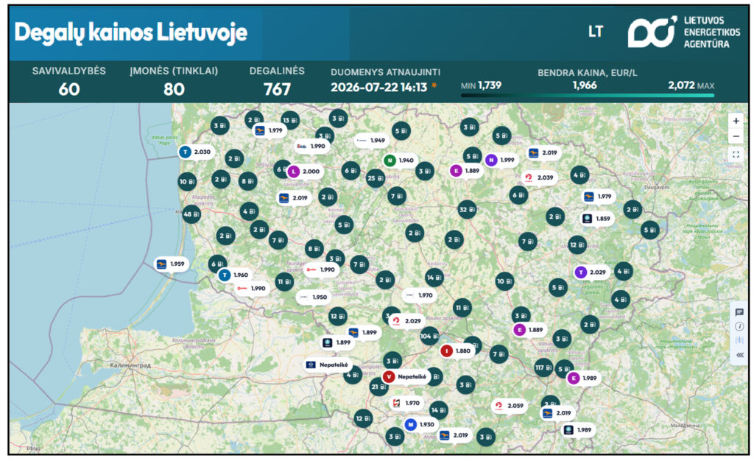This screenshot has height=461, width=754.
Task: Select the T 1.960 blue marker
Action: [x=234, y=275]
